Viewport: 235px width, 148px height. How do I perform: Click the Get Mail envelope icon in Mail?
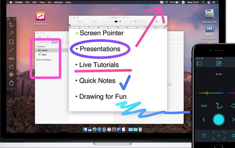coord(39,37)
